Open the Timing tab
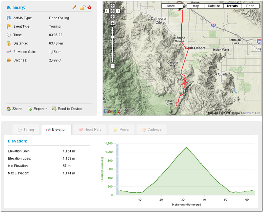The image size is (263, 212). click(x=26, y=129)
